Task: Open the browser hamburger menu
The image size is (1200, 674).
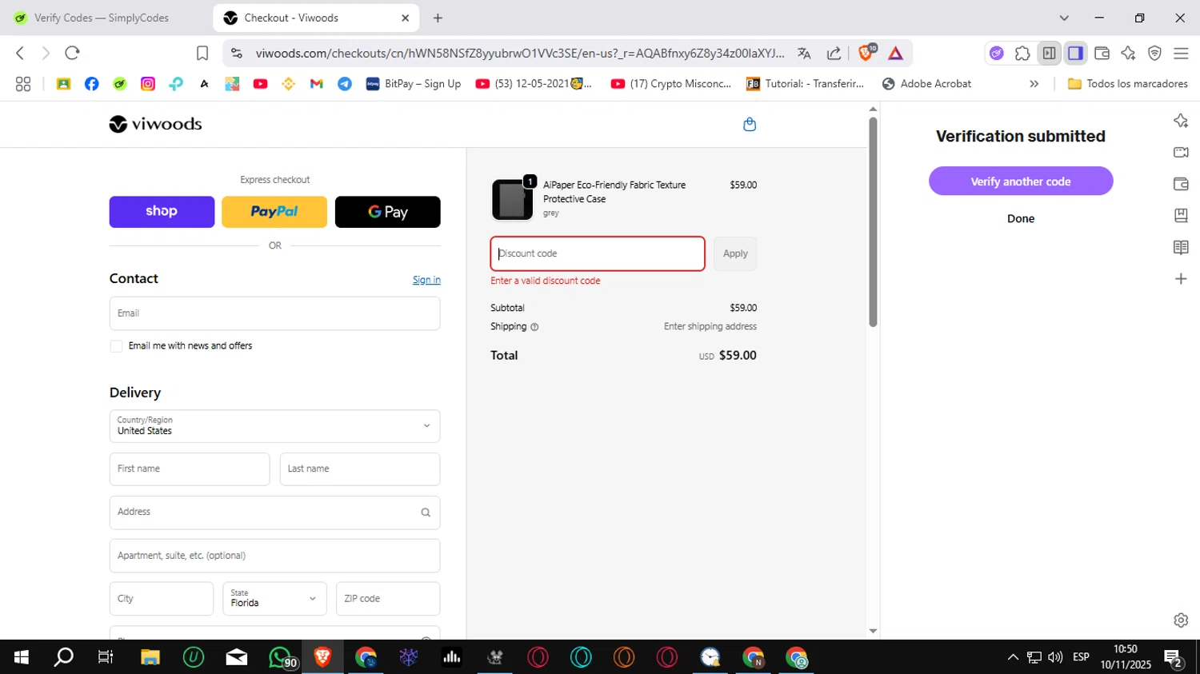Action: [x=1181, y=54]
